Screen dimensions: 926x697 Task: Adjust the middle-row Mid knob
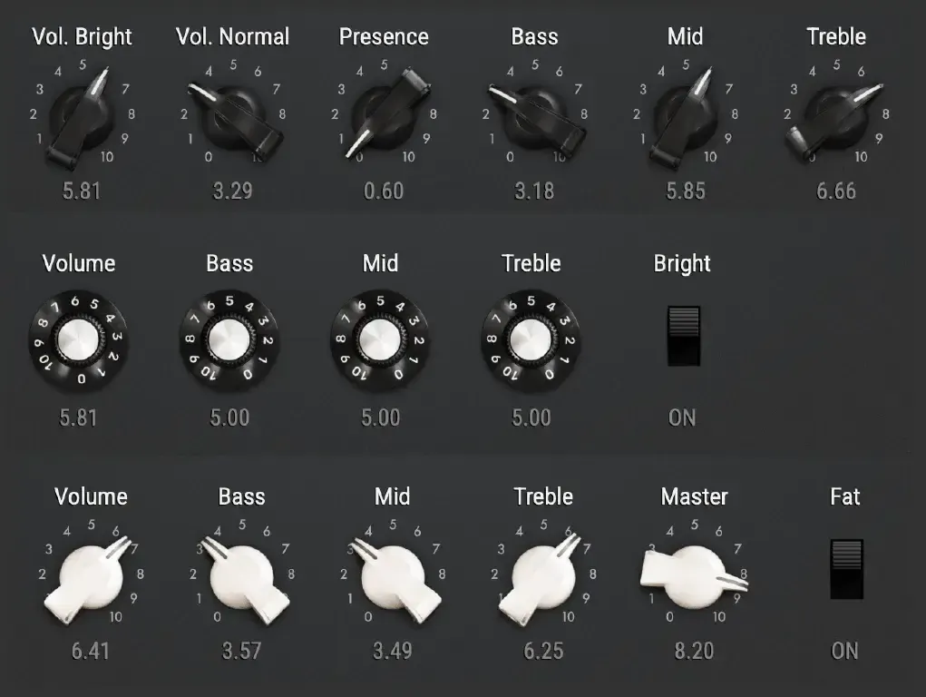pyautogui.click(x=379, y=342)
